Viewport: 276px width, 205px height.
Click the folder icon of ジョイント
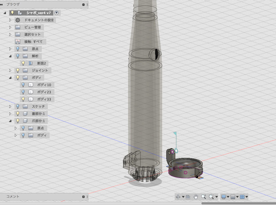(25, 71)
